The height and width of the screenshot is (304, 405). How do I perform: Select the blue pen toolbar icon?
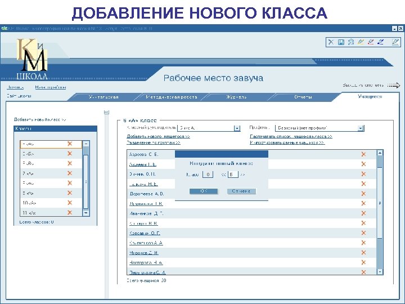point(380,42)
